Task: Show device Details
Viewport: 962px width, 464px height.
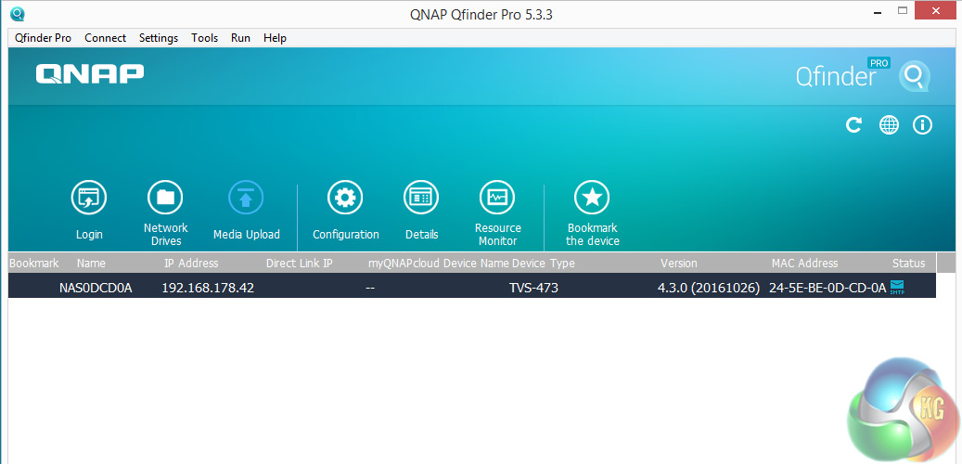Action: [421, 197]
